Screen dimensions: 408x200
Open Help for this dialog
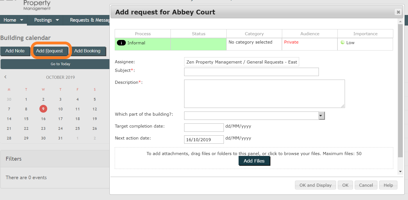tap(388, 185)
